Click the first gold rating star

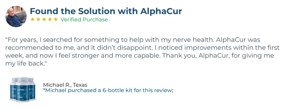(32, 19)
